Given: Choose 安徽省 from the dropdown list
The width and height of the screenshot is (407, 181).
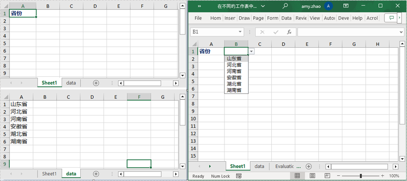Looking at the screenshot, I should (x=236, y=78).
